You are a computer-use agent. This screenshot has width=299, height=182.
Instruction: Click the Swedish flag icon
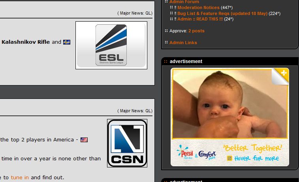point(67,42)
